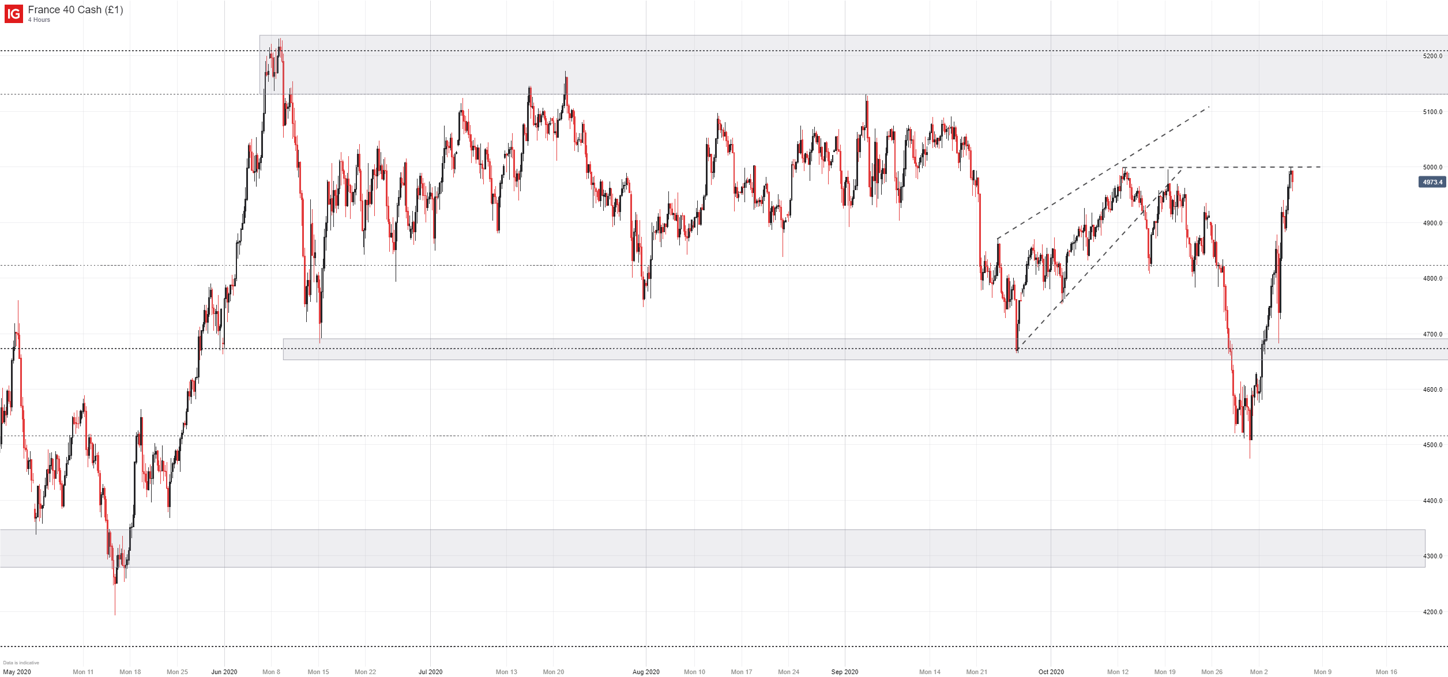Click the Mon 25 date label
The image size is (1448, 677).
click(x=177, y=672)
